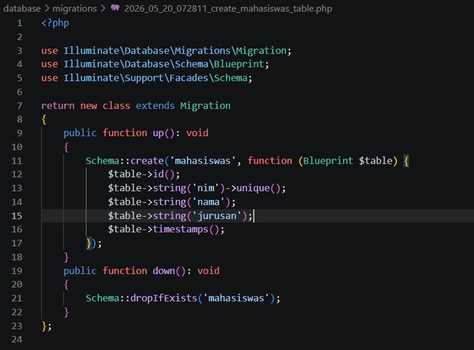Click 'mahasiswas' string on line 11
This screenshot has width=474, height=350.
click(203, 160)
